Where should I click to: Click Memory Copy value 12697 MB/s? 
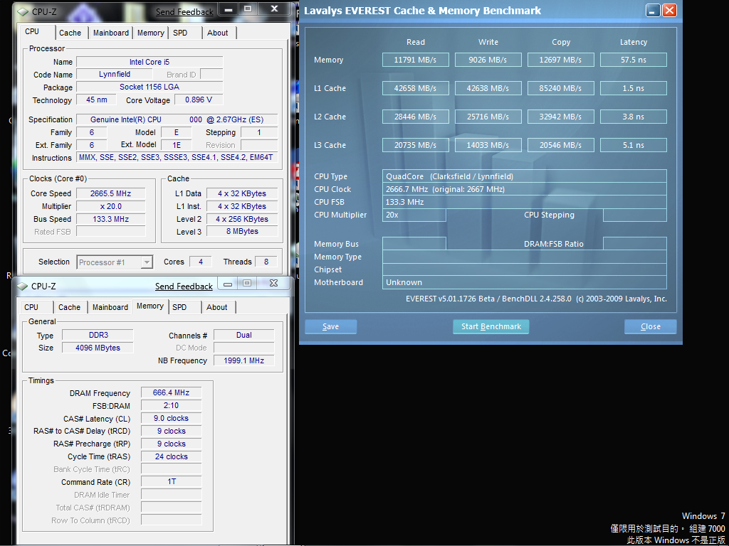561,60
